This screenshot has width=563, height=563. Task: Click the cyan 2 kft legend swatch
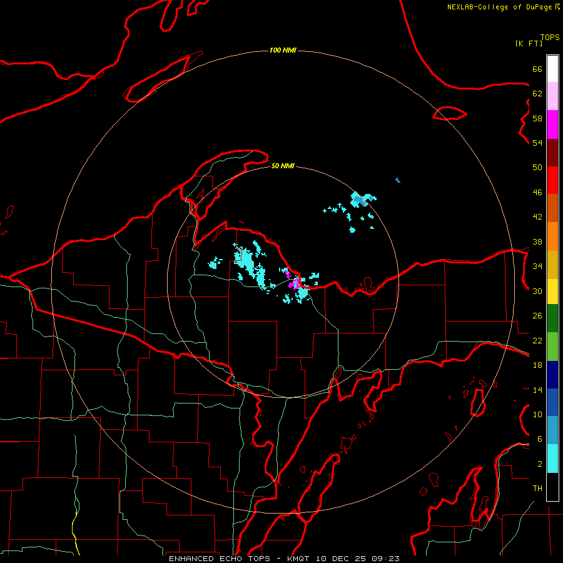tap(552, 458)
